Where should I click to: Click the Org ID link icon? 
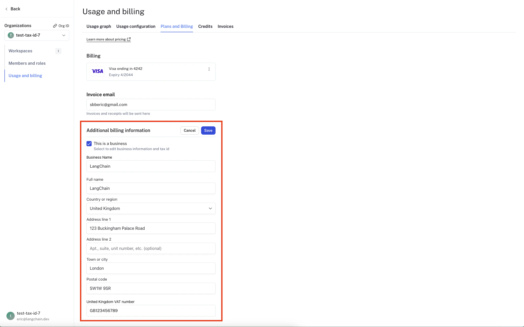click(55, 26)
